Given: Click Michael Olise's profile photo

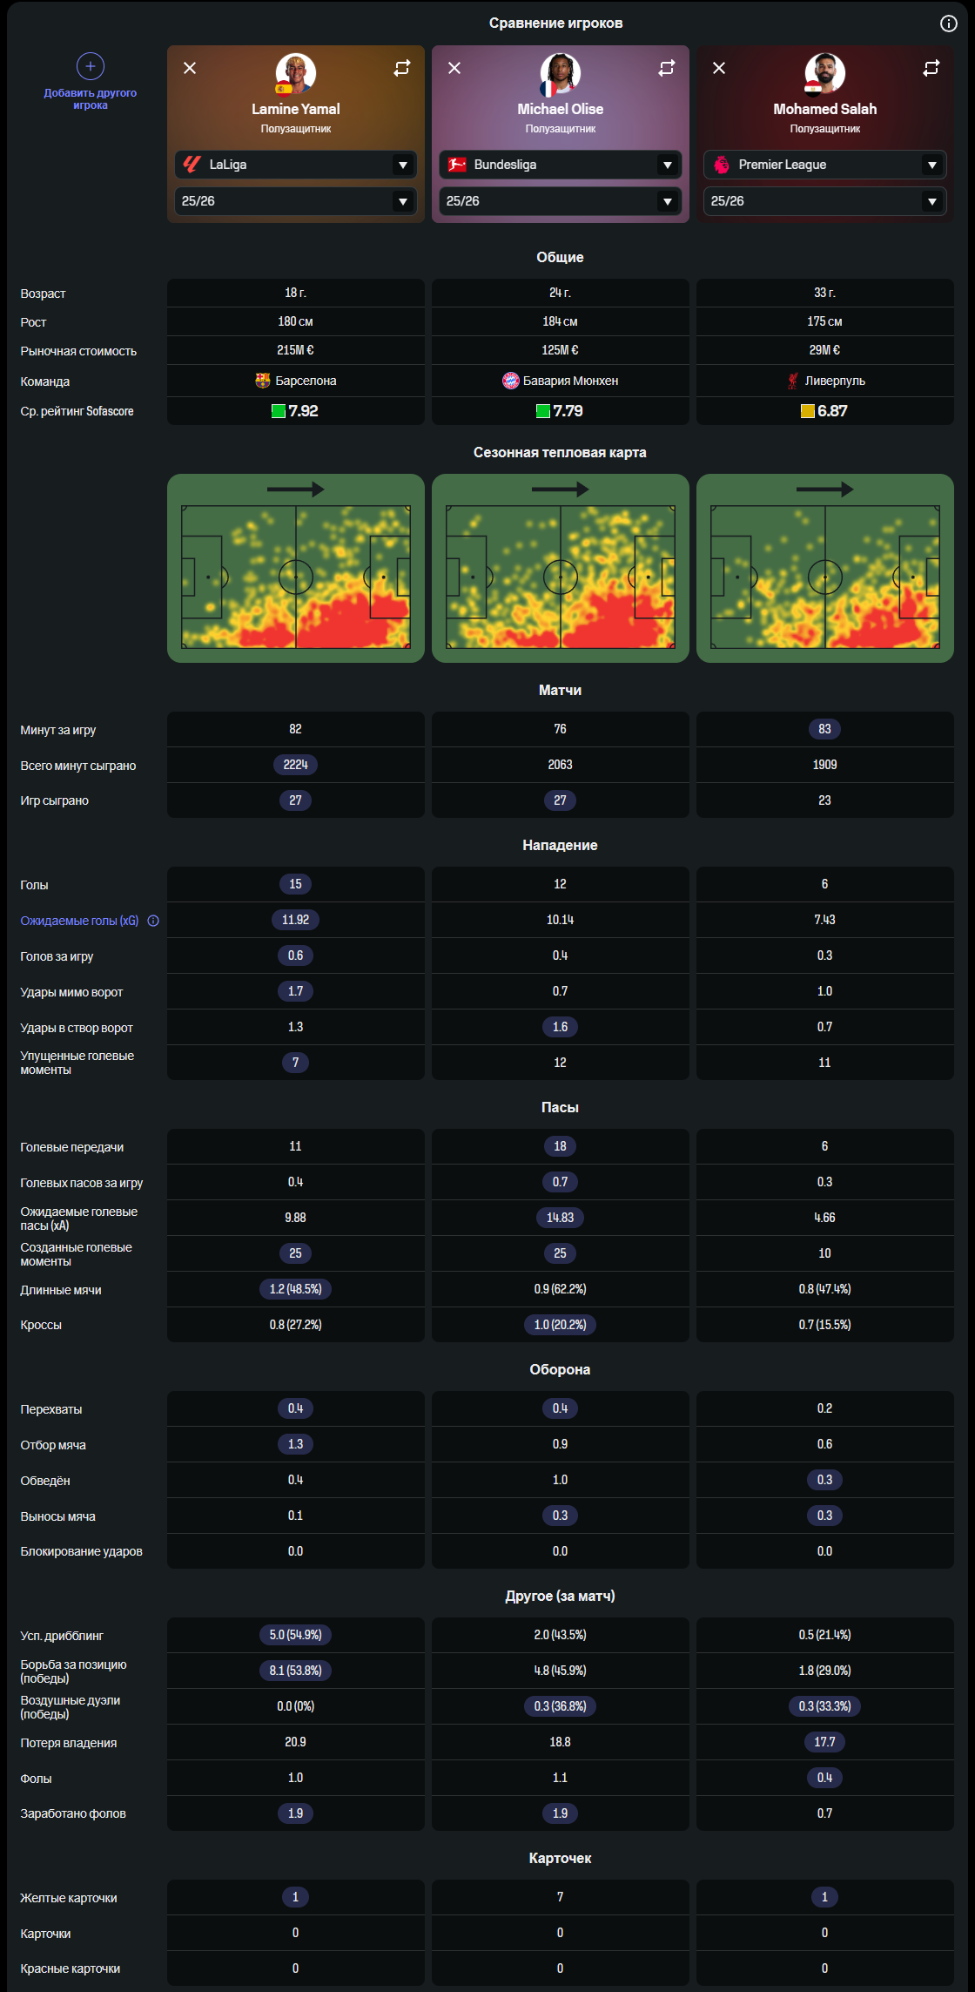Looking at the screenshot, I should pyautogui.click(x=561, y=73).
